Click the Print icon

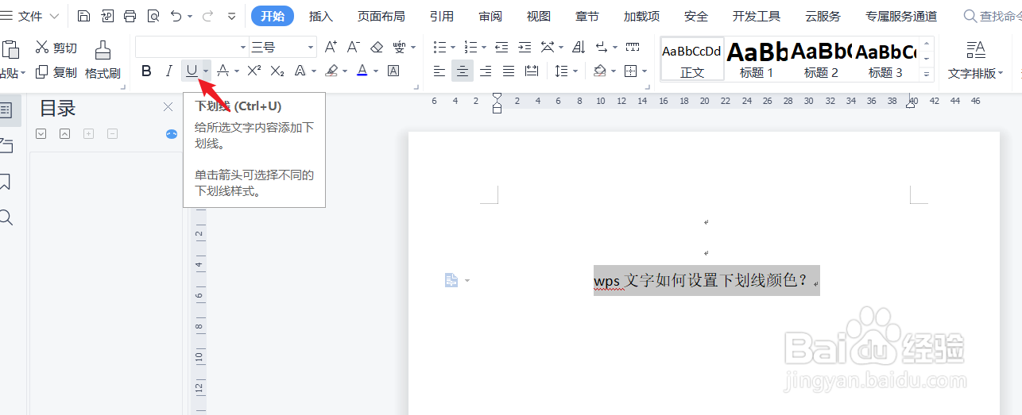130,16
